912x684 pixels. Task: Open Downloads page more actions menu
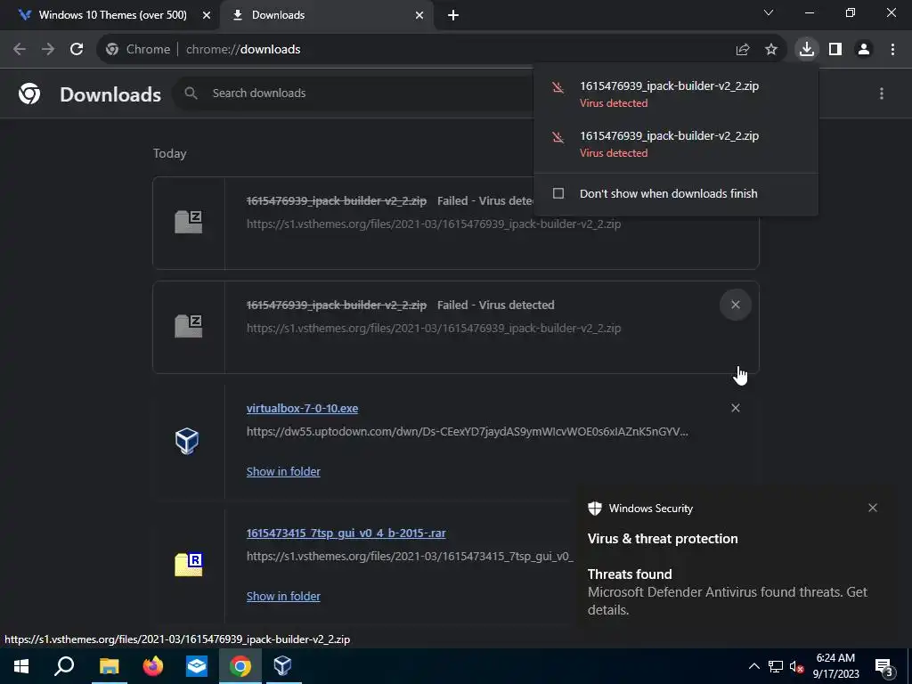coord(882,94)
